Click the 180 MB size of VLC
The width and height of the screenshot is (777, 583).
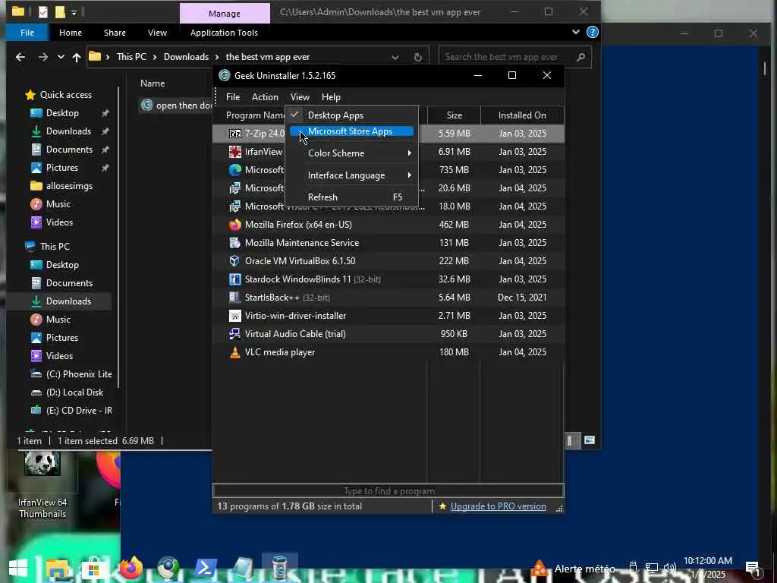tap(454, 352)
